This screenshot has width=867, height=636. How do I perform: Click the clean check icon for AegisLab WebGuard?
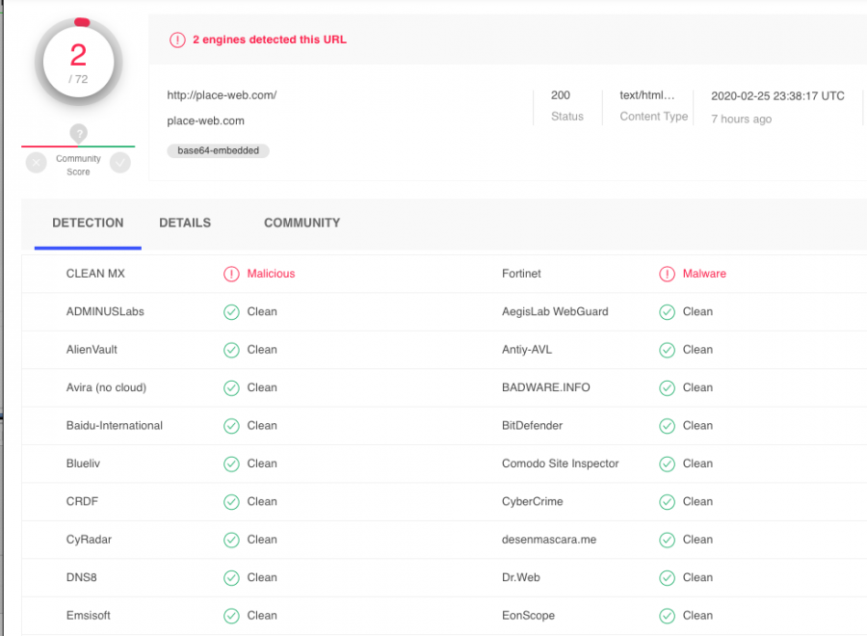667,312
